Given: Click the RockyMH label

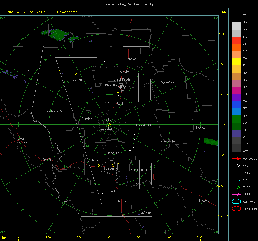Looking at the screenshot, I should [x=76, y=80].
